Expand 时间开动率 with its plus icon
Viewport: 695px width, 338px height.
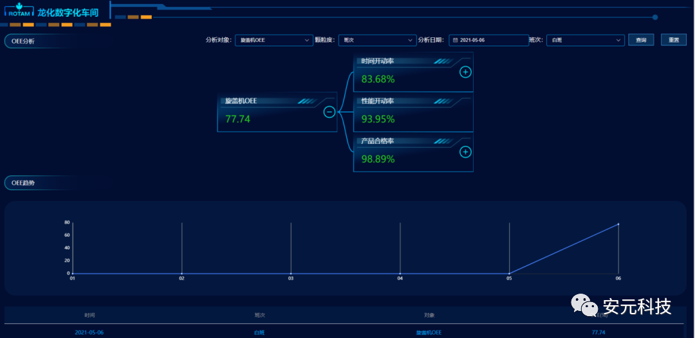pos(465,72)
